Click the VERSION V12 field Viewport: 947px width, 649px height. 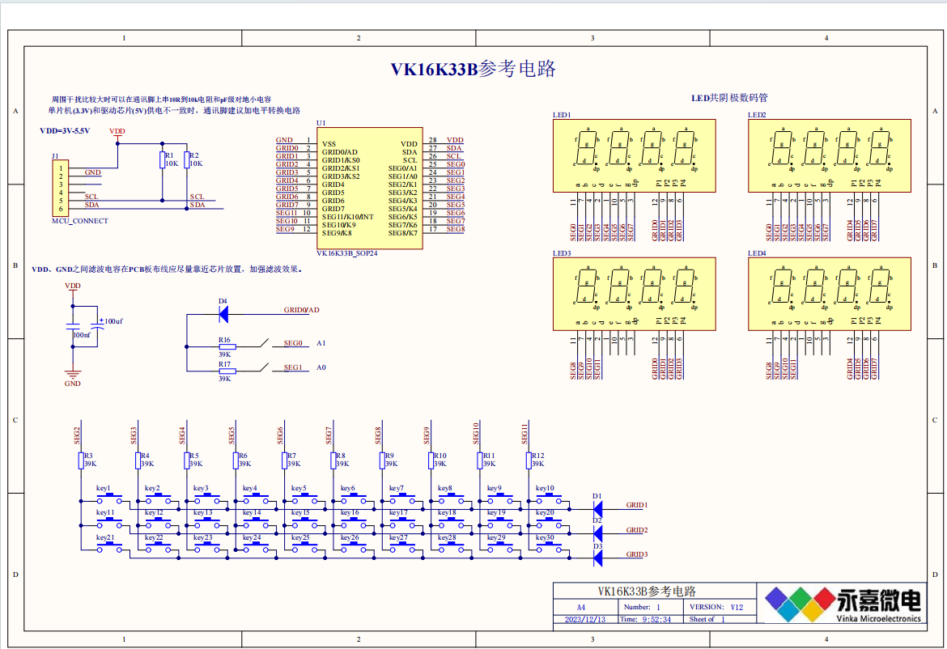click(716, 607)
